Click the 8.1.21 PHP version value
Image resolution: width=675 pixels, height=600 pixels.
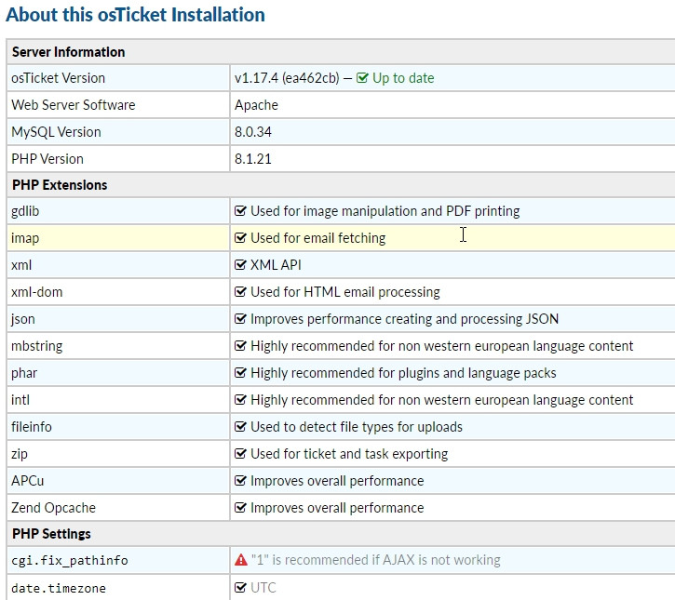tap(253, 159)
